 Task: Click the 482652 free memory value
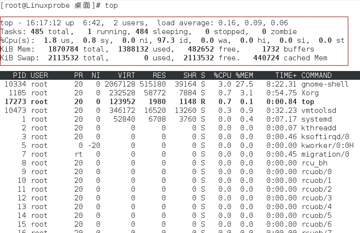pos(201,49)
